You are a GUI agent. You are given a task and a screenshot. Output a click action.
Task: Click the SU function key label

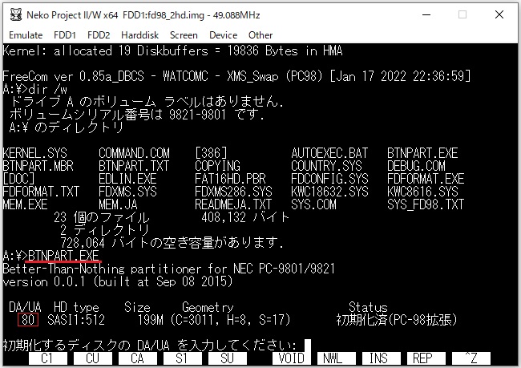[x=228, y=358]
